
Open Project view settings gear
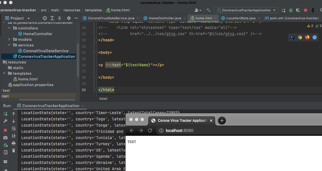click(69, 18)
